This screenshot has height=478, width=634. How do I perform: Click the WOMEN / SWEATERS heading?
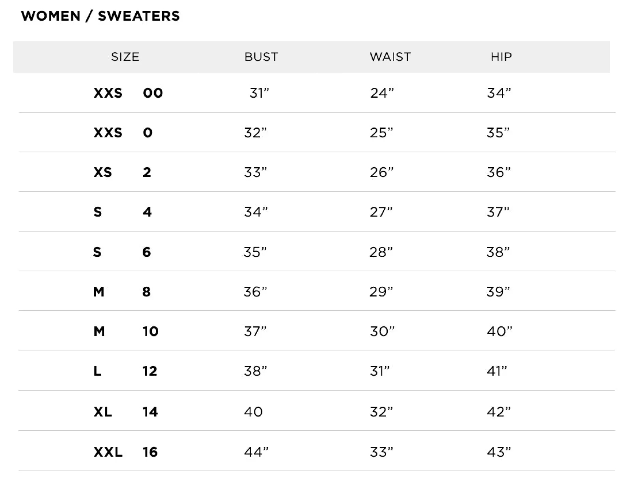[x=100, y=16]
